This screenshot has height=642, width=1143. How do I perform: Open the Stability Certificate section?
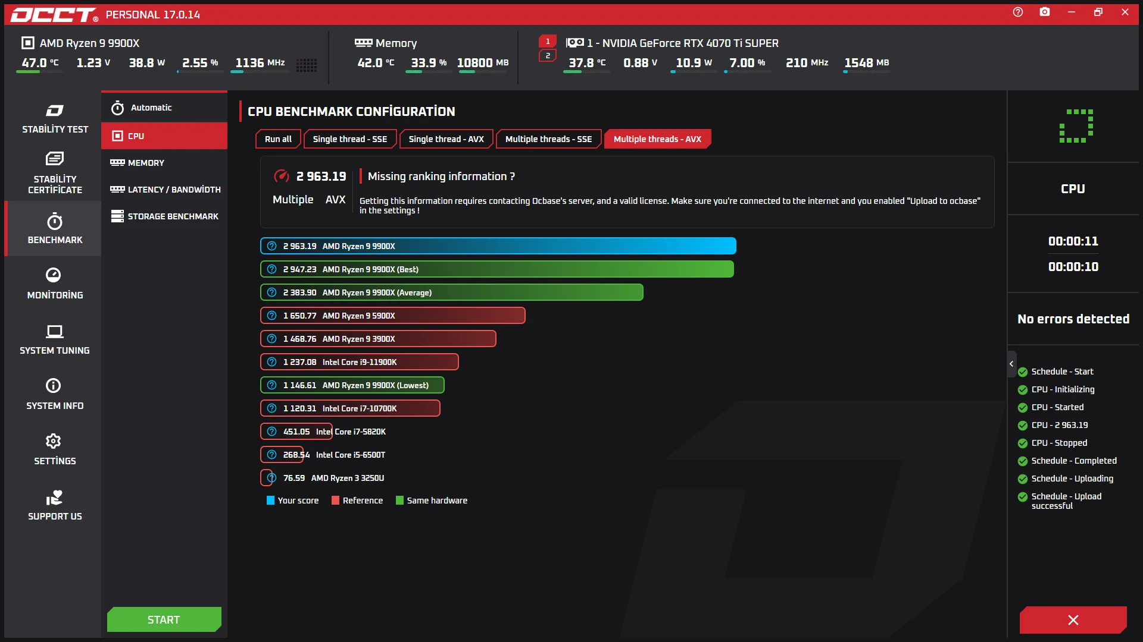click(x=55, y=172)
